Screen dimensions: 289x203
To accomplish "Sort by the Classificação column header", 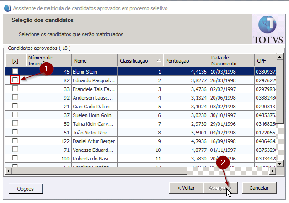I will [x=140, y=60].
